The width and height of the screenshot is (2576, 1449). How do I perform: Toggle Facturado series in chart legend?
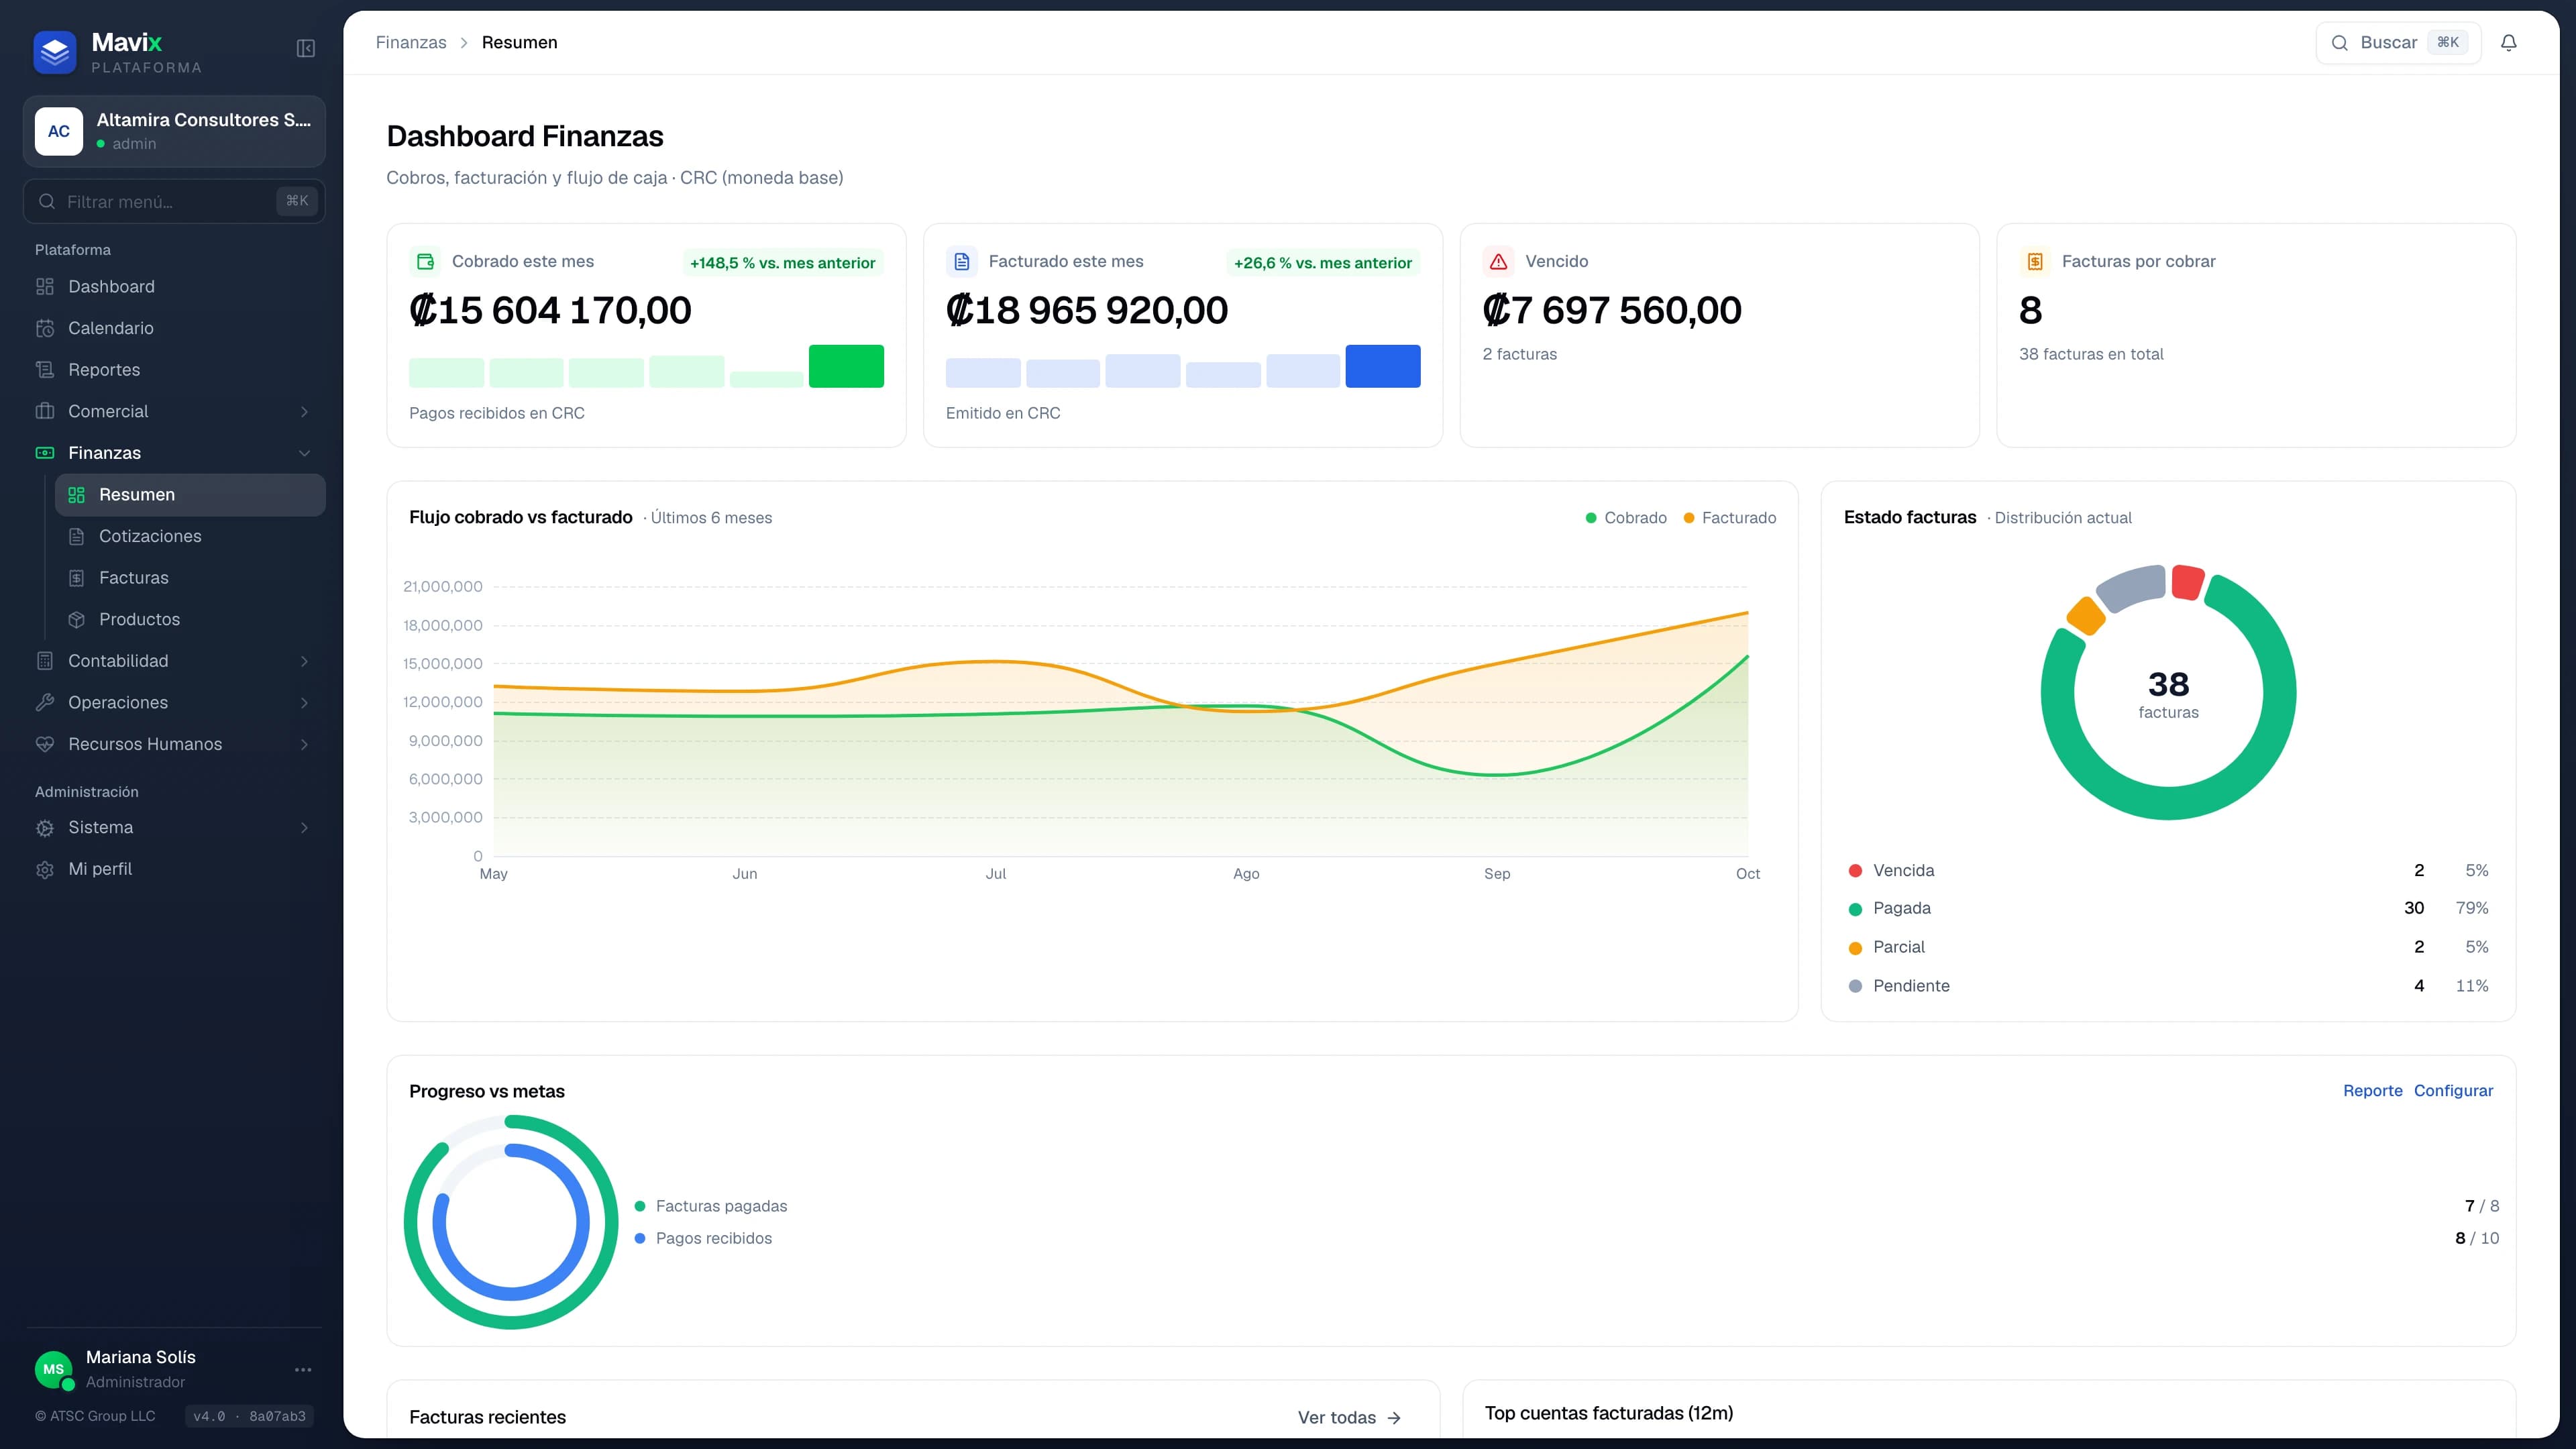point(1730,518)
